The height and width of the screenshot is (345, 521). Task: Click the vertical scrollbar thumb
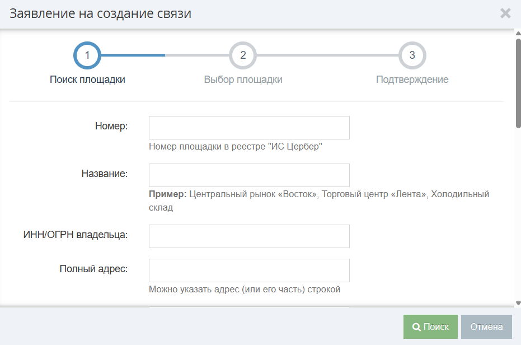point(518,83)
